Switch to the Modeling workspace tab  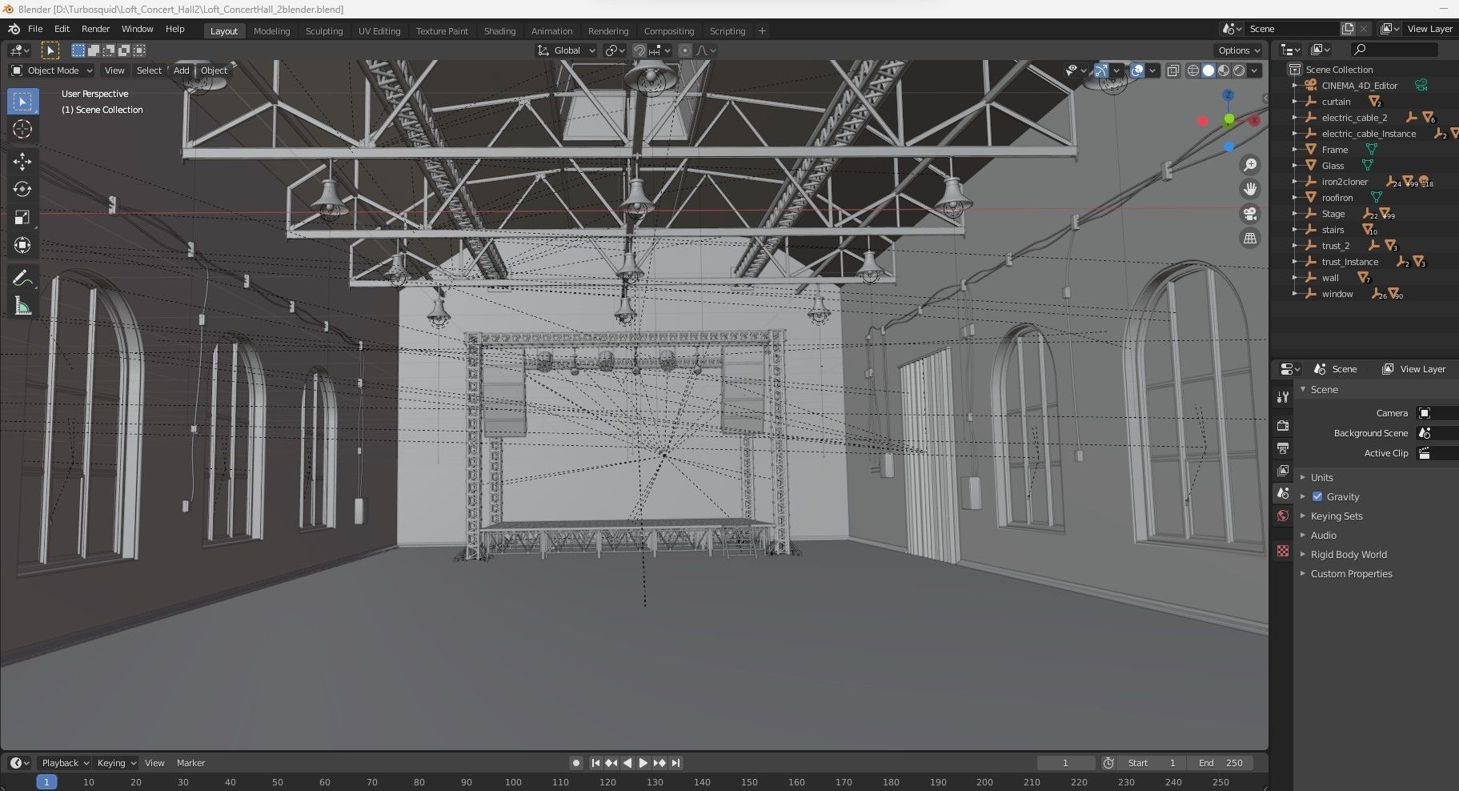pos(271,31)
